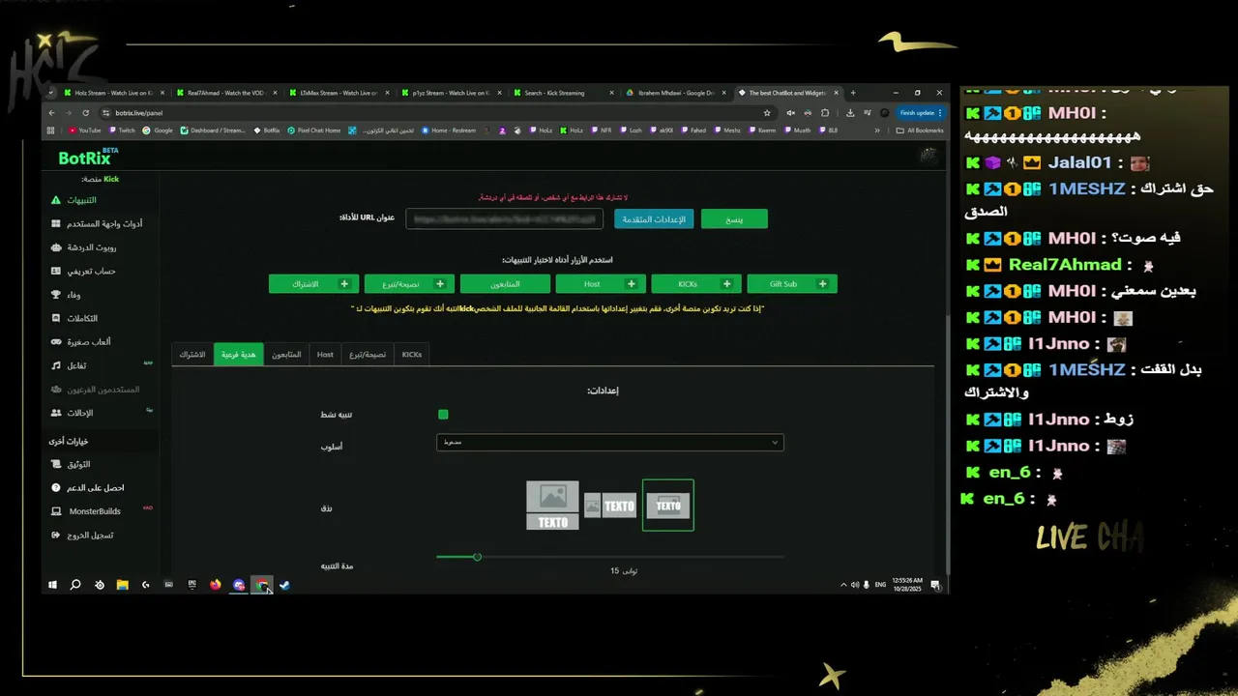
Task: Open the MonsterBuilds sidebar item
Action: 87,511
